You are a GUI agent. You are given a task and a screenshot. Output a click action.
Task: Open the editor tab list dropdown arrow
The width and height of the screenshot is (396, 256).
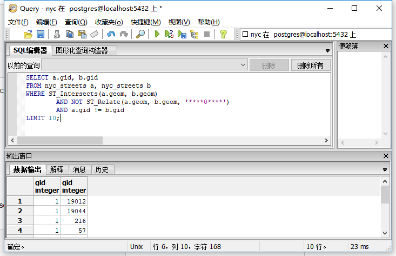[x=327, y=51]
